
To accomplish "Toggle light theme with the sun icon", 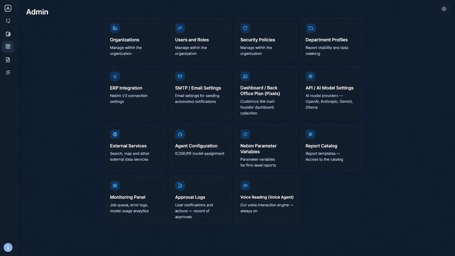I will (x=444, y=9).
